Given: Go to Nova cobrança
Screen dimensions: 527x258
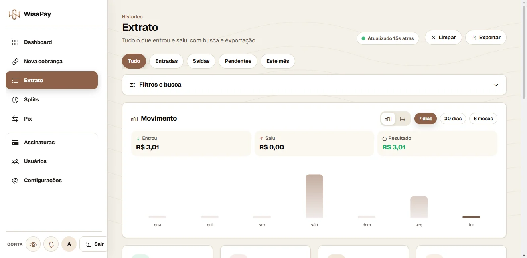Looking at the screenshot, I should click(x=51, y=62).
